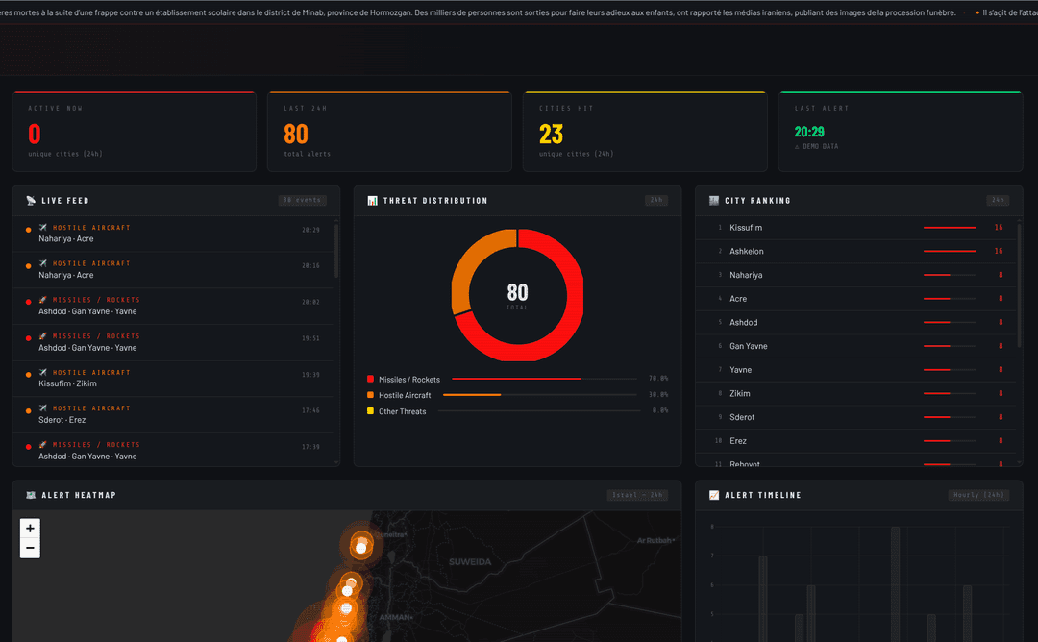Screen dimensions: 1038x642
Task: Zoom out on the heatmap with minus button
Action: click(x=30, y=548)
